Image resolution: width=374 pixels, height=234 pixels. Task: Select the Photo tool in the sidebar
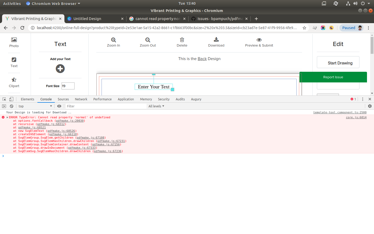point(14,42)
